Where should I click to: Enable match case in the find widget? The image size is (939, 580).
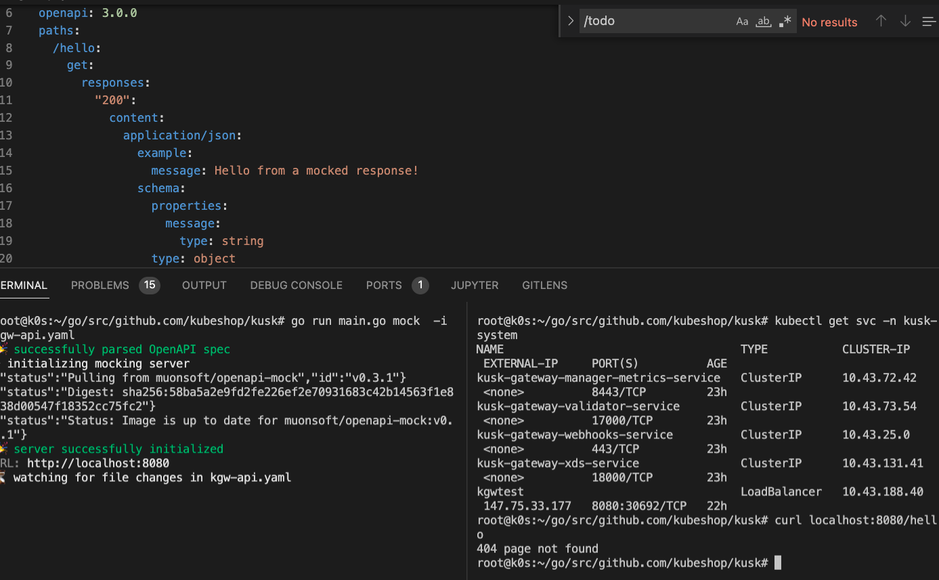pos(742,21)
